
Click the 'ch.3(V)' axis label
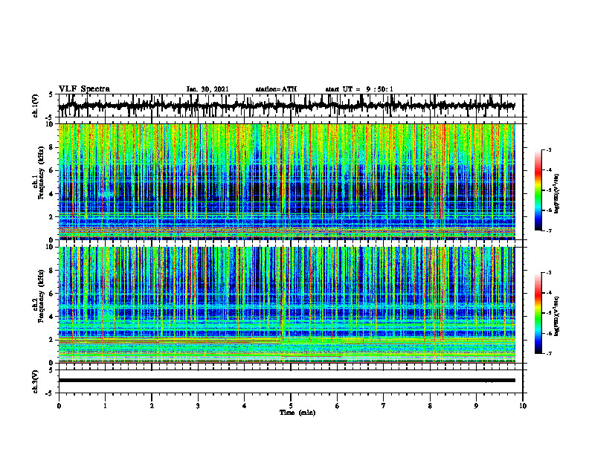[36, 381]
